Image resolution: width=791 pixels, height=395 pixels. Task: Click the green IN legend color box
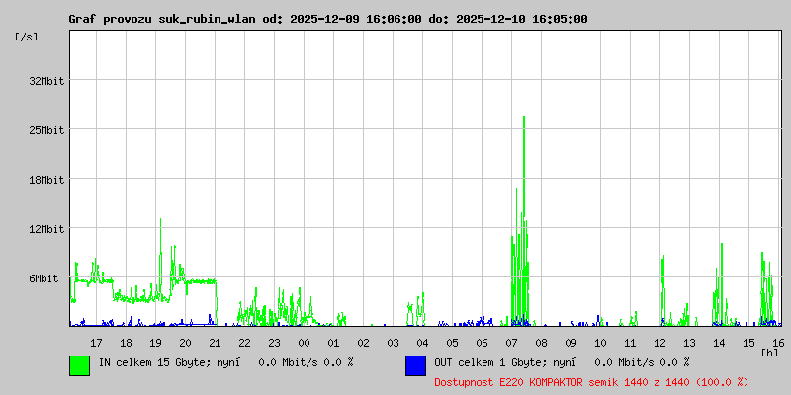click(80, 365)
